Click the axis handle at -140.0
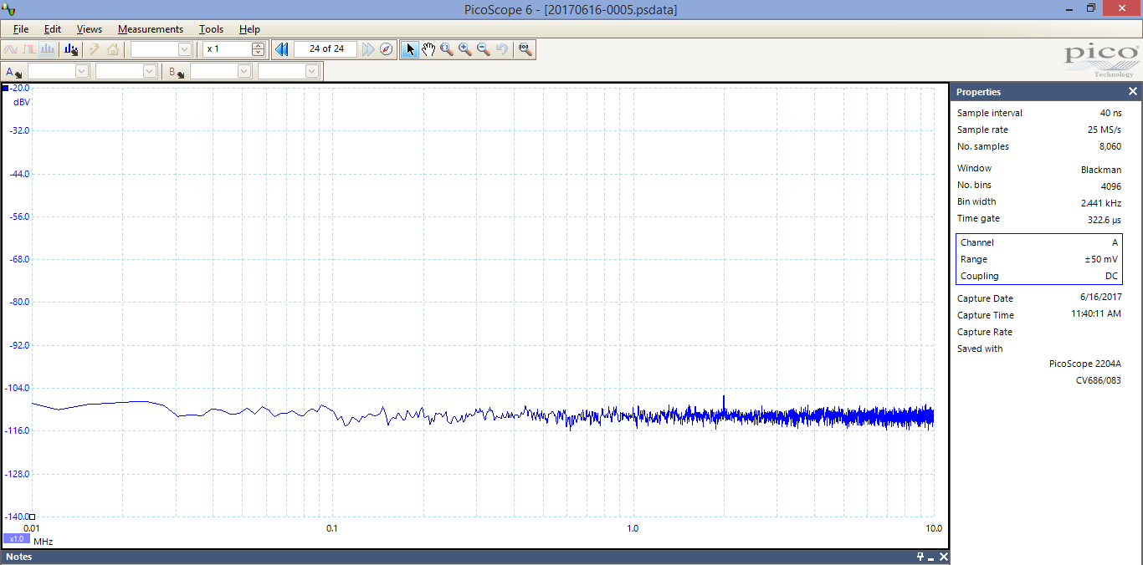The image size is (1143, 565). tap(32, 517)
